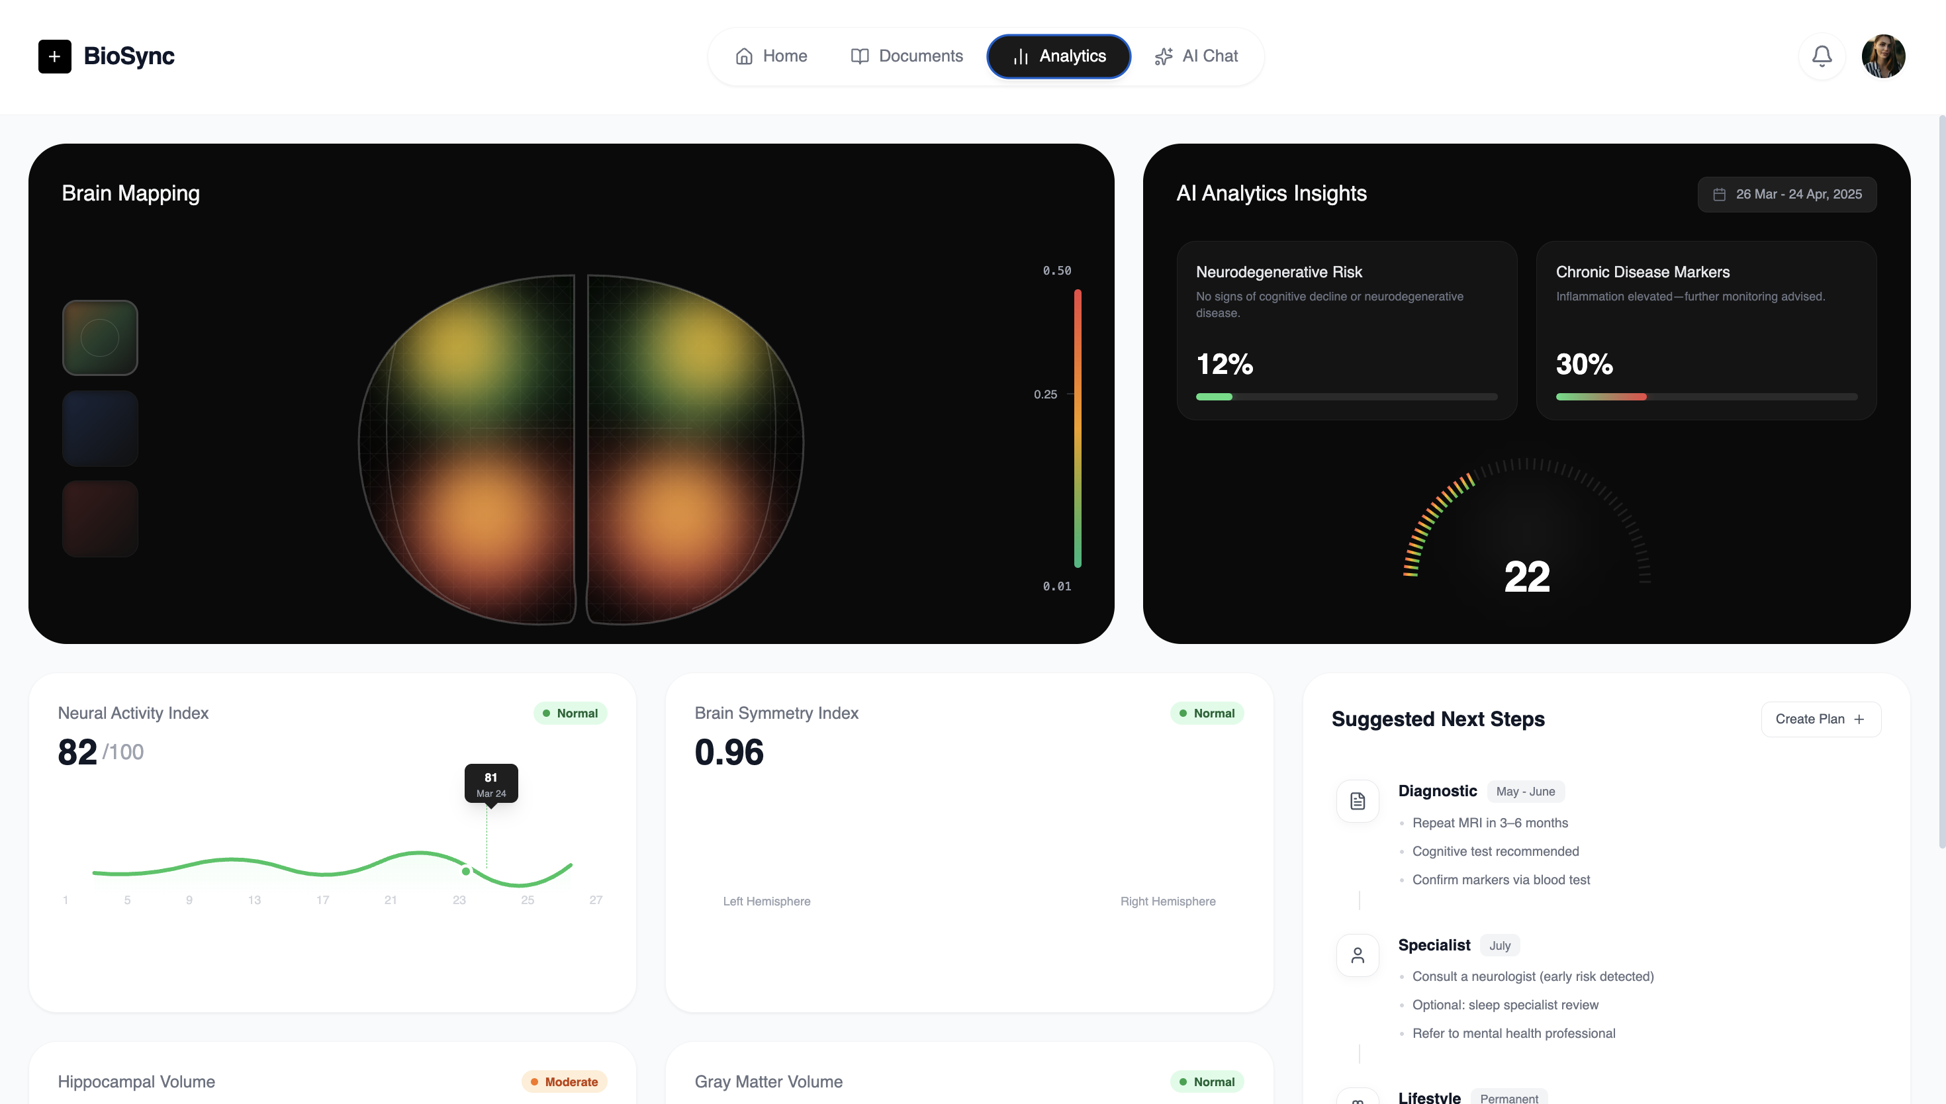
Task: Select the green brain map thumbnail
Action: pyautogui.click(x=100, y=338)
